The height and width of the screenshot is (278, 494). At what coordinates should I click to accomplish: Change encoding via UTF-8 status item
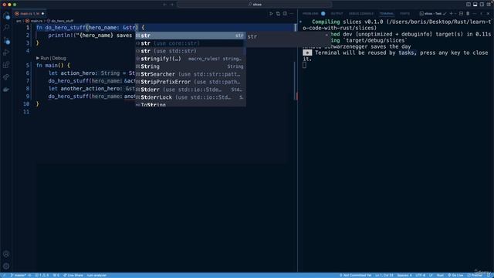coord(420,275)
